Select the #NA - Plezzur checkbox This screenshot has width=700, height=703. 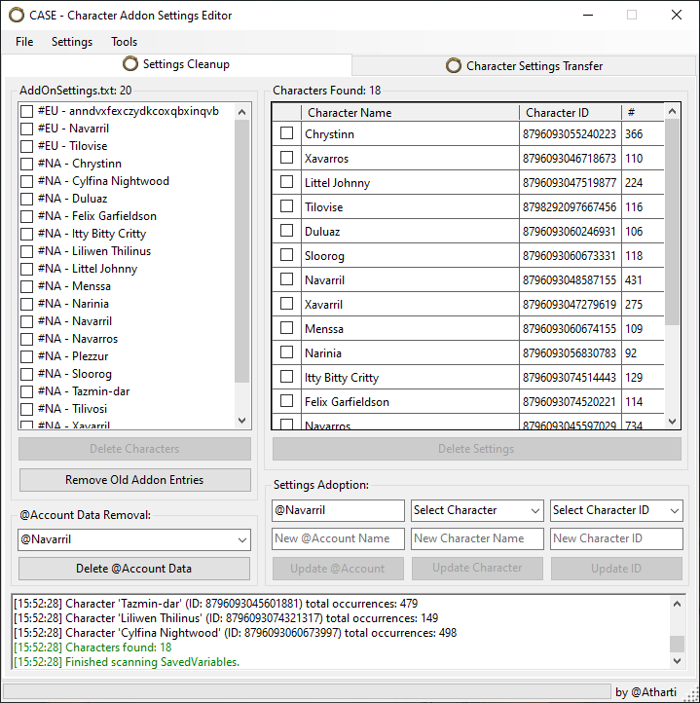27,356
